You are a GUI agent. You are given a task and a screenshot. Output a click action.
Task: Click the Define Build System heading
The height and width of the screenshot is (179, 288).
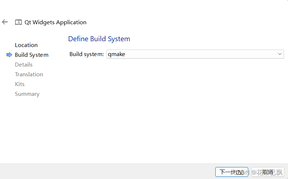pyautogui.click(x=99, y=39)
